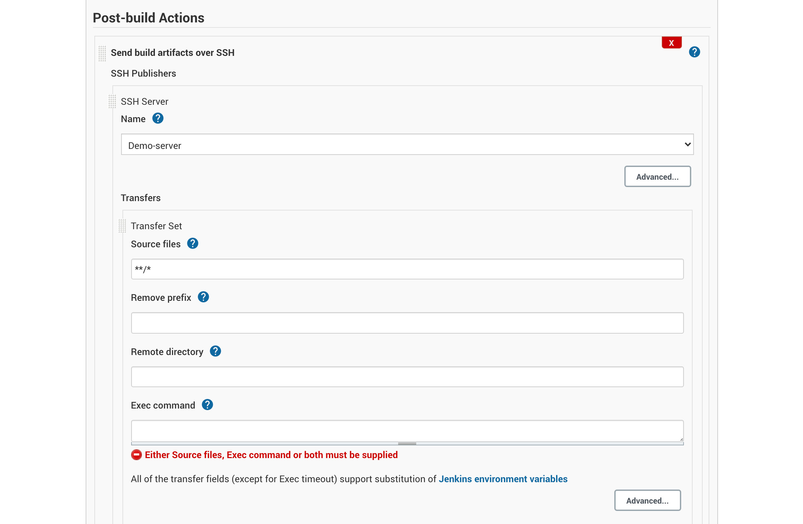Screen dimensions: 803x524
Task: Focus the Exec command text area
Action: pos(407,430)
